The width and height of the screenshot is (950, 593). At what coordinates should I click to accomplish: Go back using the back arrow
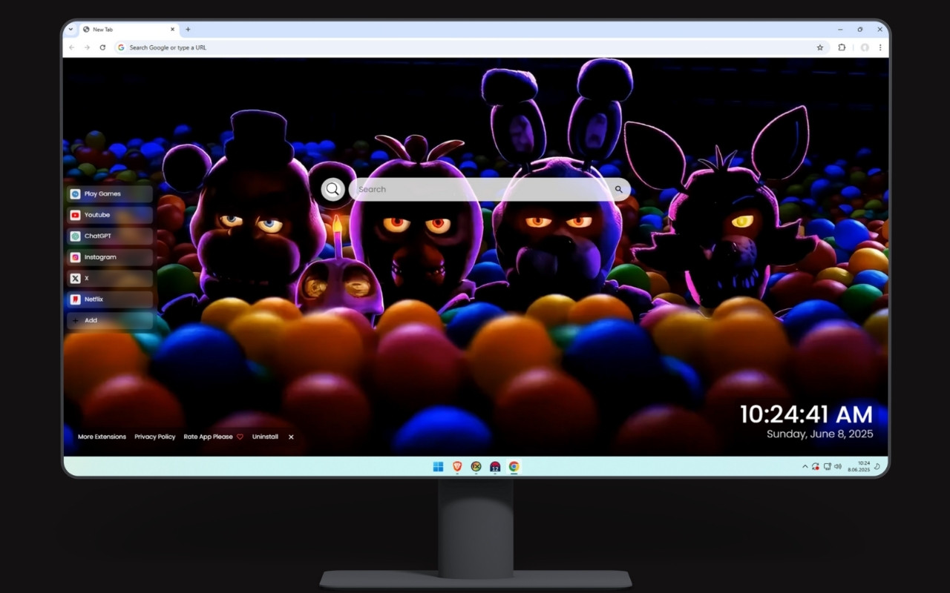point(72,47)
